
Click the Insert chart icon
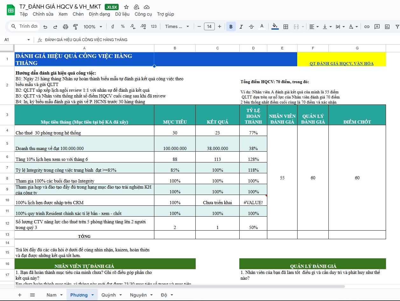coord(387,27)
